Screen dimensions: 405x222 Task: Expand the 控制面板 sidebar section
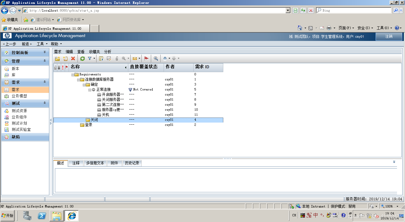(x=45, y=52)
